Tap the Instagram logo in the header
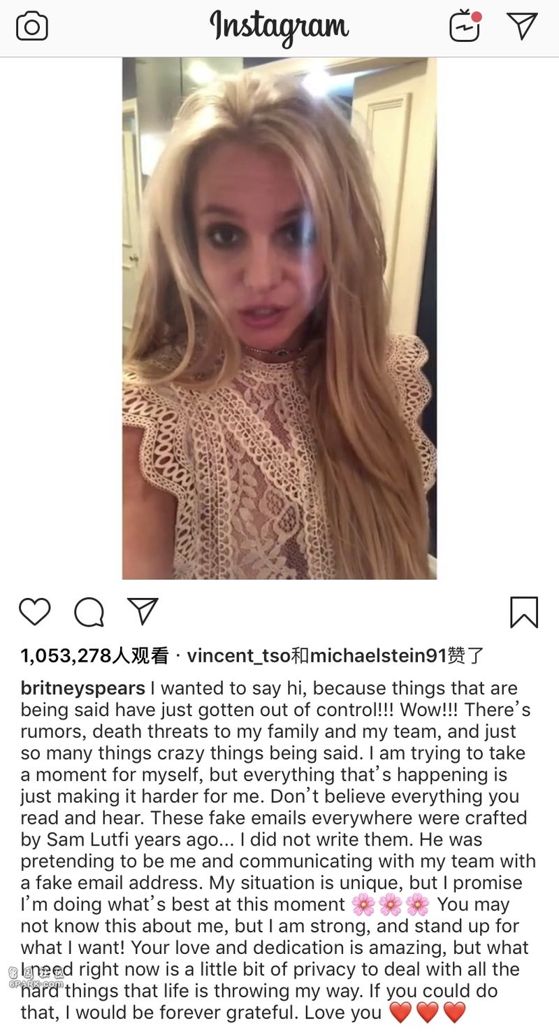Viewport: 559px width, 1033px height. (x=279, y=28)
